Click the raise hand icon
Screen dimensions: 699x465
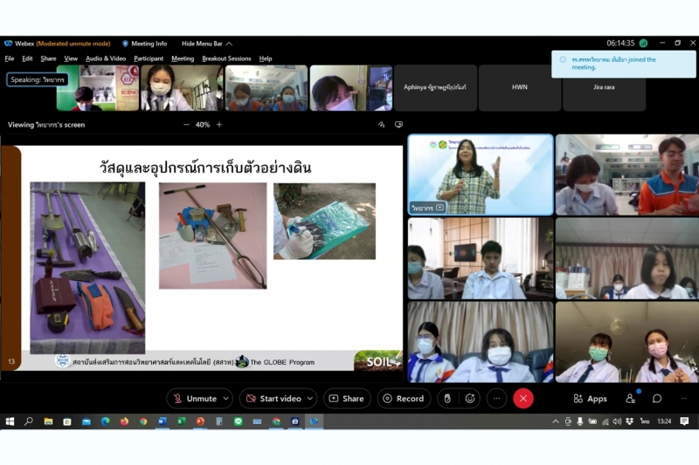tap(447, 399)
